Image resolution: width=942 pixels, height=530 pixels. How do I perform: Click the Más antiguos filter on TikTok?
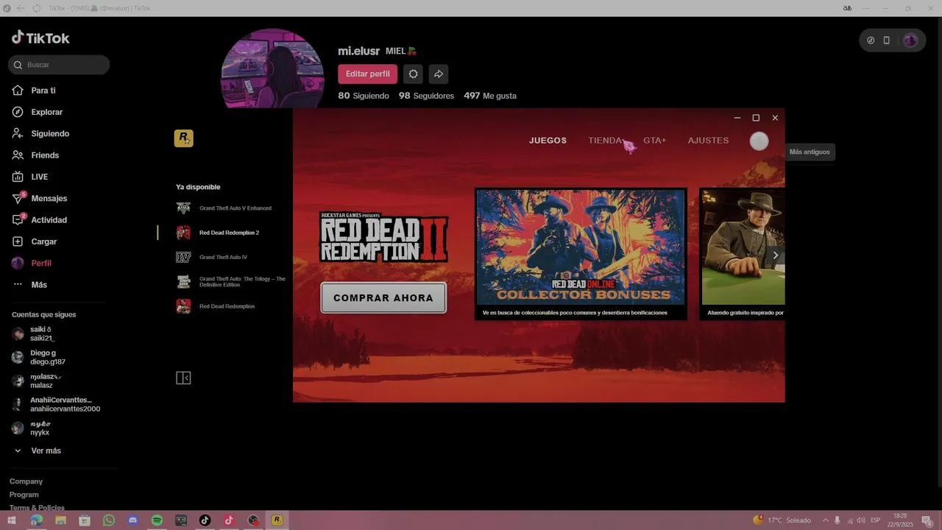(x=810, y=152)
